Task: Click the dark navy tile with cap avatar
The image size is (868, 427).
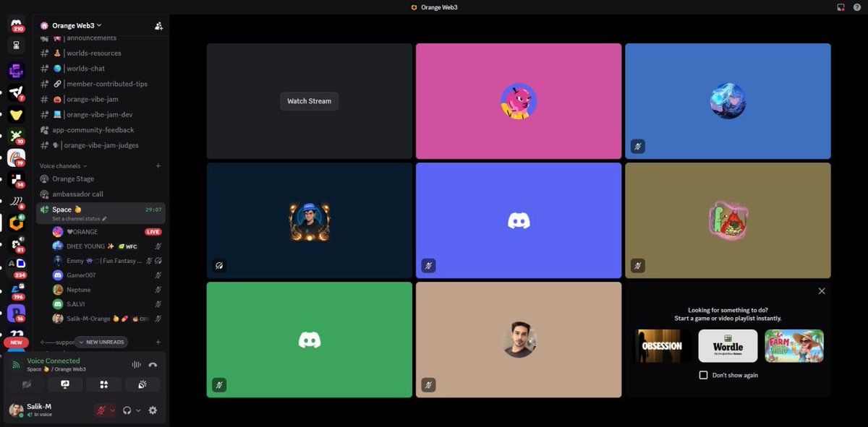Action: [310, 220]
